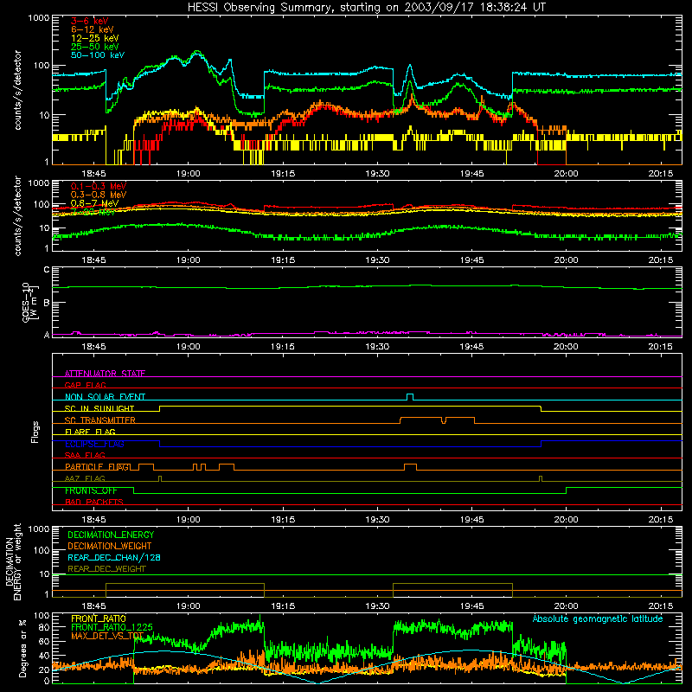Click the FRONT_RATIO_1225 legend label
This screenshot has height=692, width=692.
112,627
